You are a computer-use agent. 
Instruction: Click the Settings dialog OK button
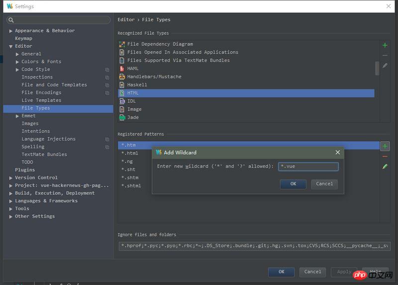[x=281, y=272]
